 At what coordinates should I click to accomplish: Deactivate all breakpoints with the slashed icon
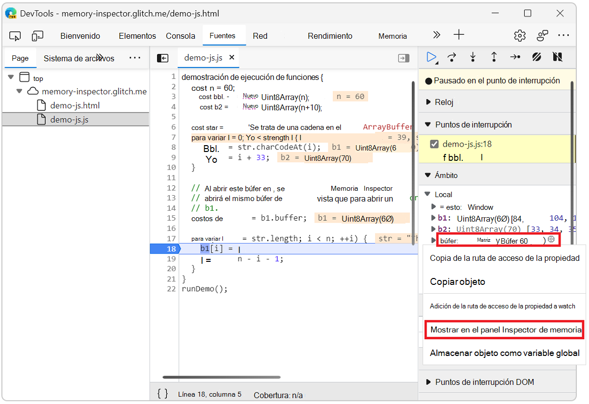[536, 57]
